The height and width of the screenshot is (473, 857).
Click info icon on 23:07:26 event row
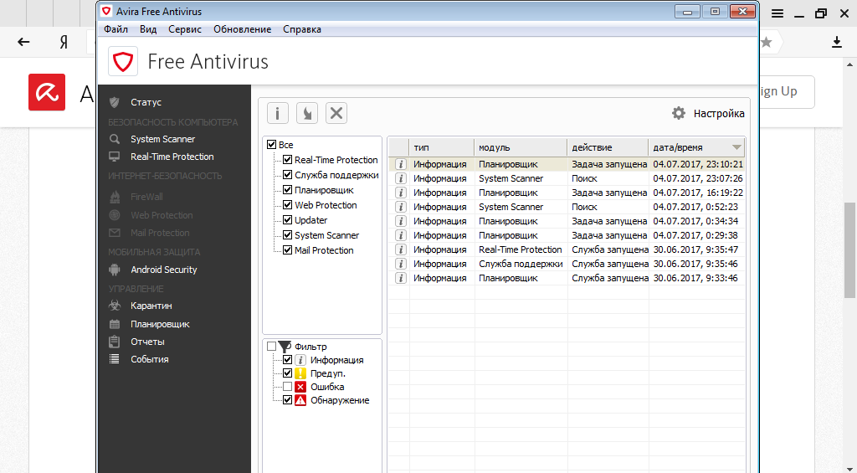pyautogui.click(x=401, y=178)
